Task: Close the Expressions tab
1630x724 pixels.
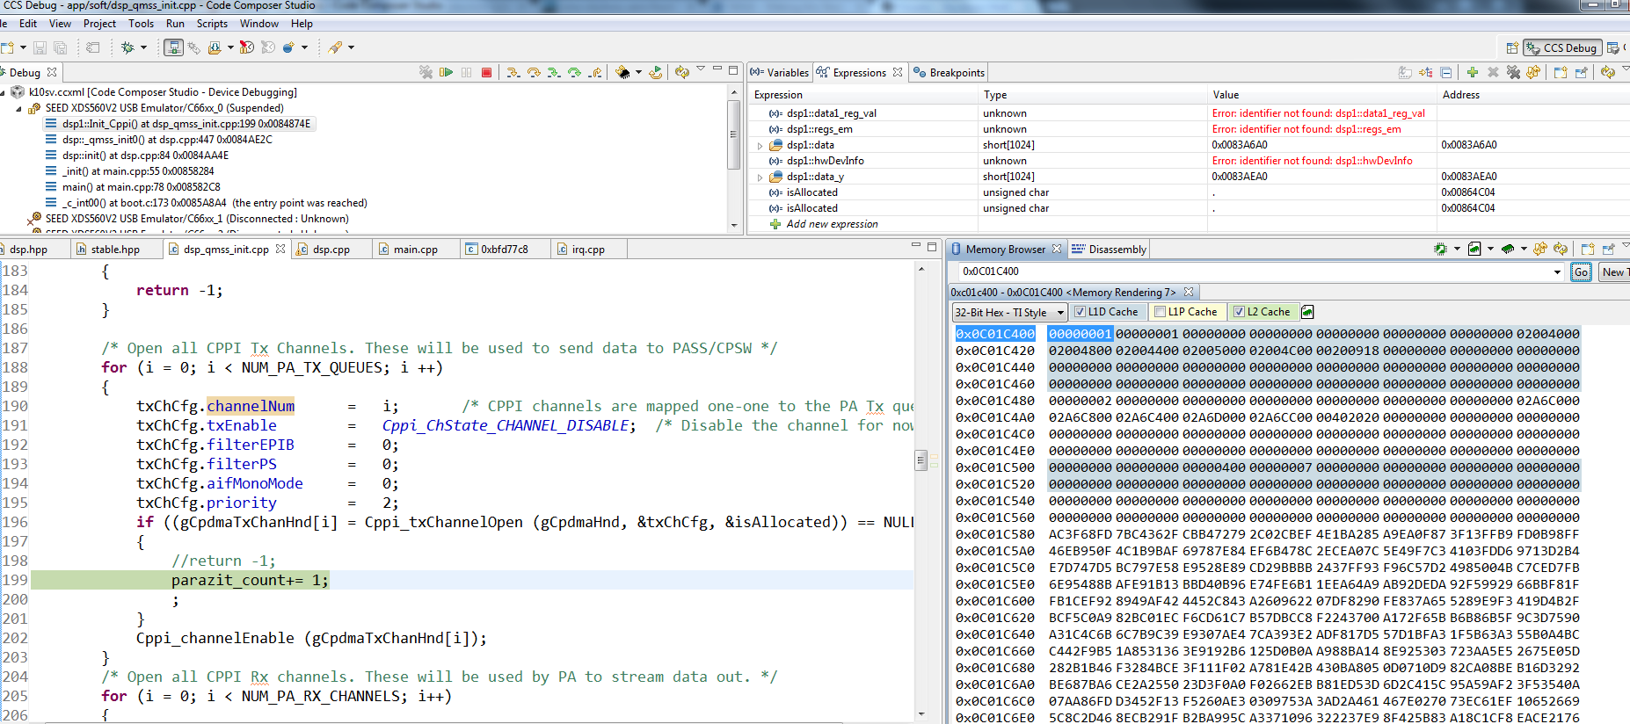Action: (x=898, y=73)
